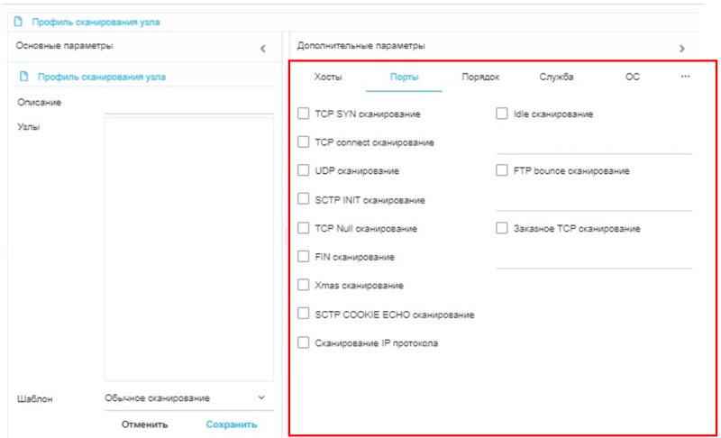Enable FTP bounce сканирование
The image size is (721, 438).
pyautogui.click(x=502, y=170)
